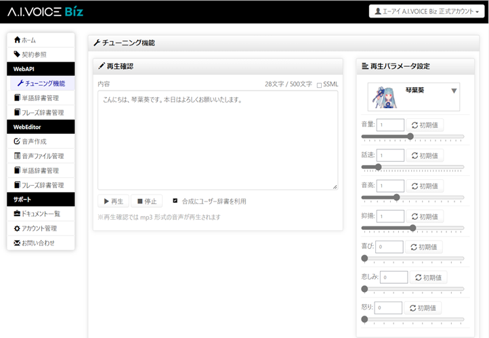Click the 再生 play button
489x338 pixels.
point(114,201)
